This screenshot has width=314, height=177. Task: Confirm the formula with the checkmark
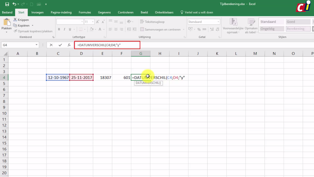[60, 45]
